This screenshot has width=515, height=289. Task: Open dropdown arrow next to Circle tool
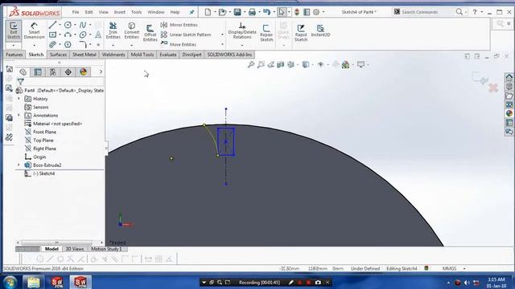[75, 25]
